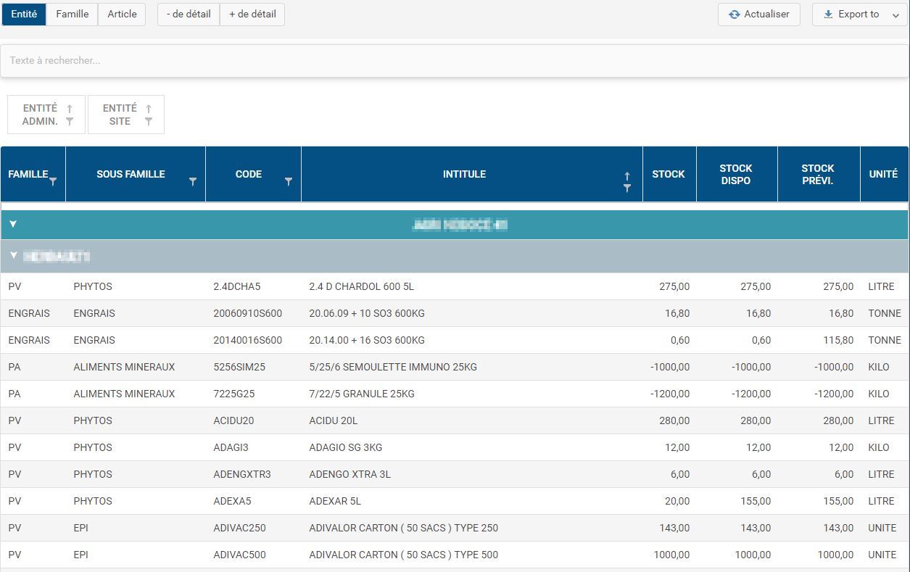
Task: Click the '+ de détail' button
Action: tap(252, 14)
